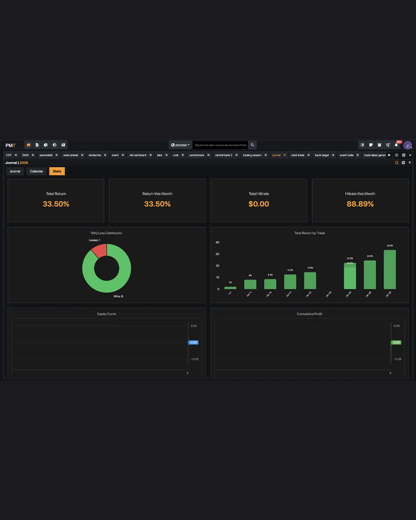Click the Hitrate this Month 88.89% value
The image size is (416, 520).
click(360, 204)
